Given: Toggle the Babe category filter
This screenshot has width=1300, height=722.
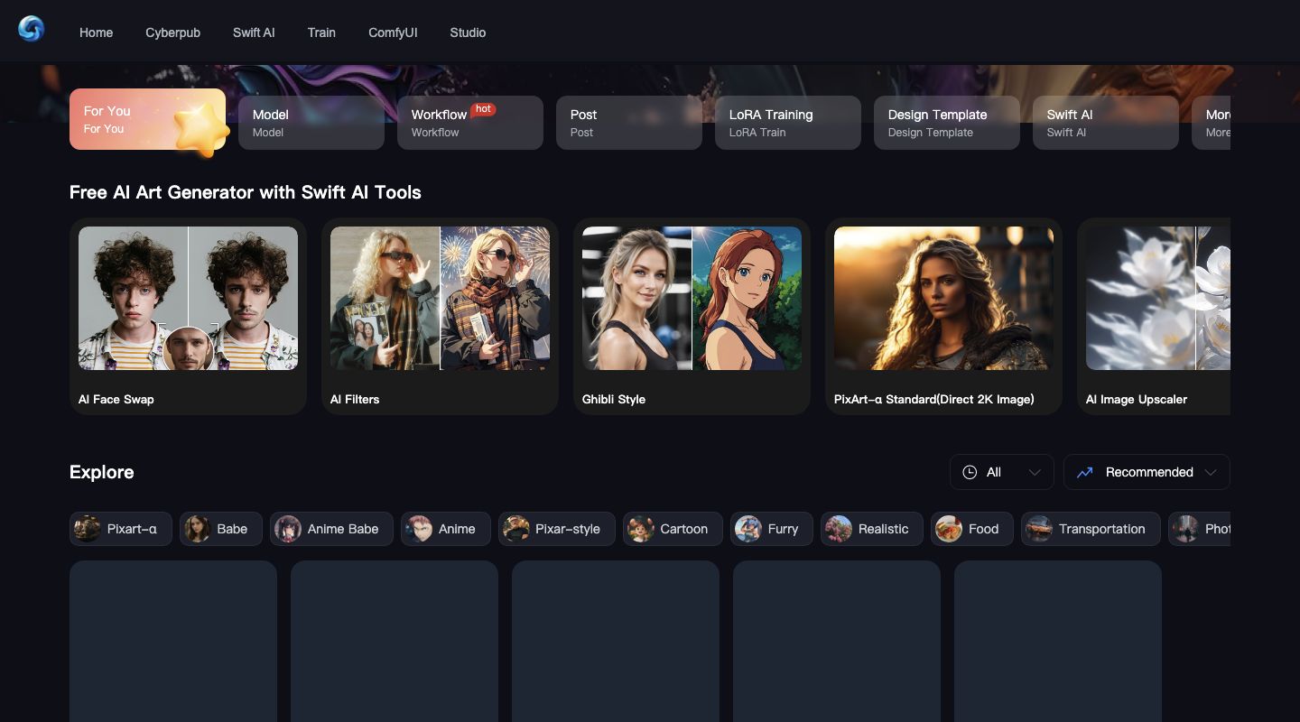Looking at the screenshot, I should [x=220, y=529].
